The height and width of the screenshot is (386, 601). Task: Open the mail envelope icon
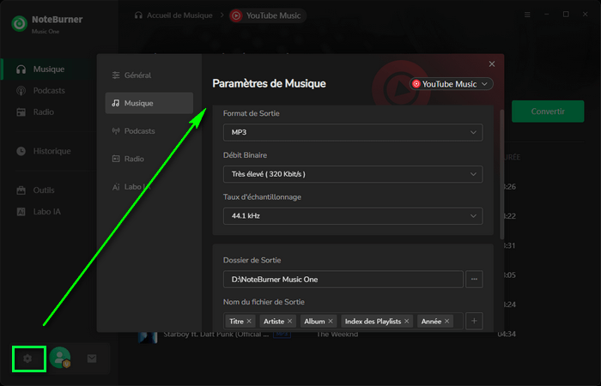pos(92,359)
